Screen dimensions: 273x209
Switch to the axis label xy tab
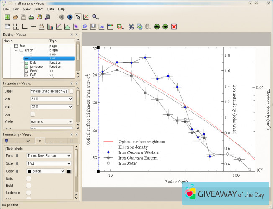pos(28,141)
